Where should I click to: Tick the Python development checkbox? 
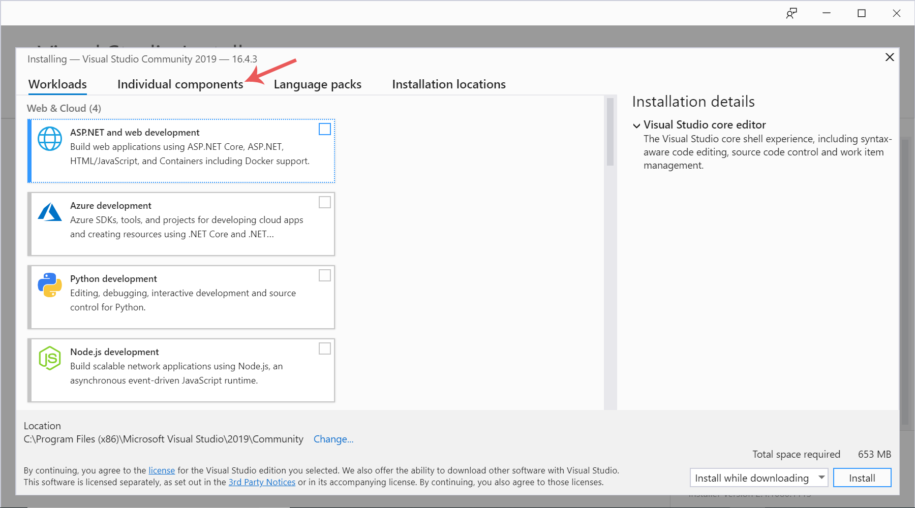tap(324, 275)
